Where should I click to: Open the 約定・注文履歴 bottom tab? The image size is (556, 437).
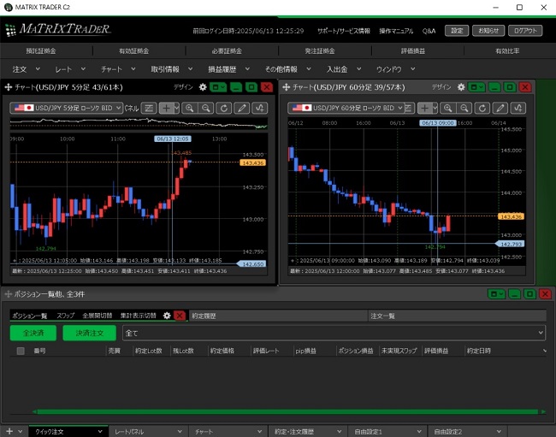coord(307,431)
